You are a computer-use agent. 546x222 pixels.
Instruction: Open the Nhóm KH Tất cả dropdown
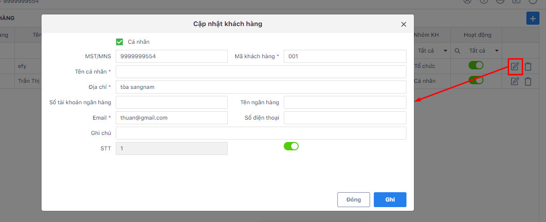click(x=432, y=51)
